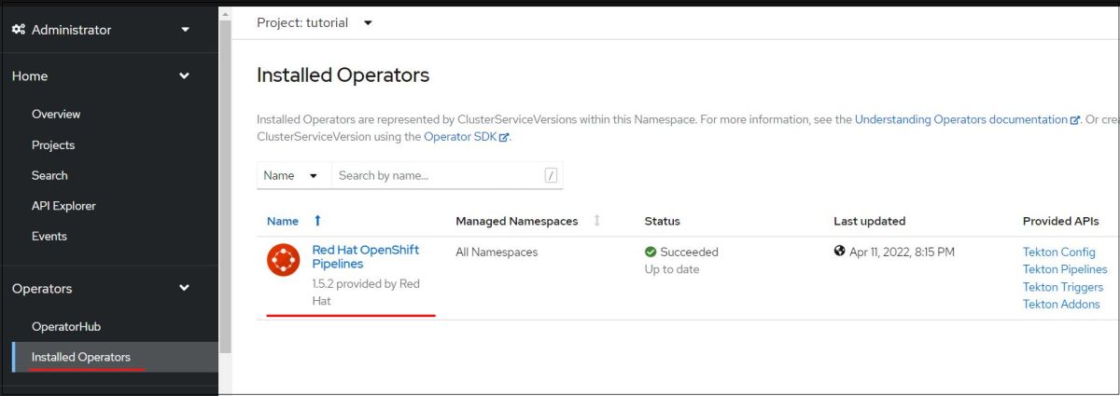Click the 'Provided APIs' column header
This screenshot has height=396, width=1120.
pyautogui.click(x=1060, y=221)
